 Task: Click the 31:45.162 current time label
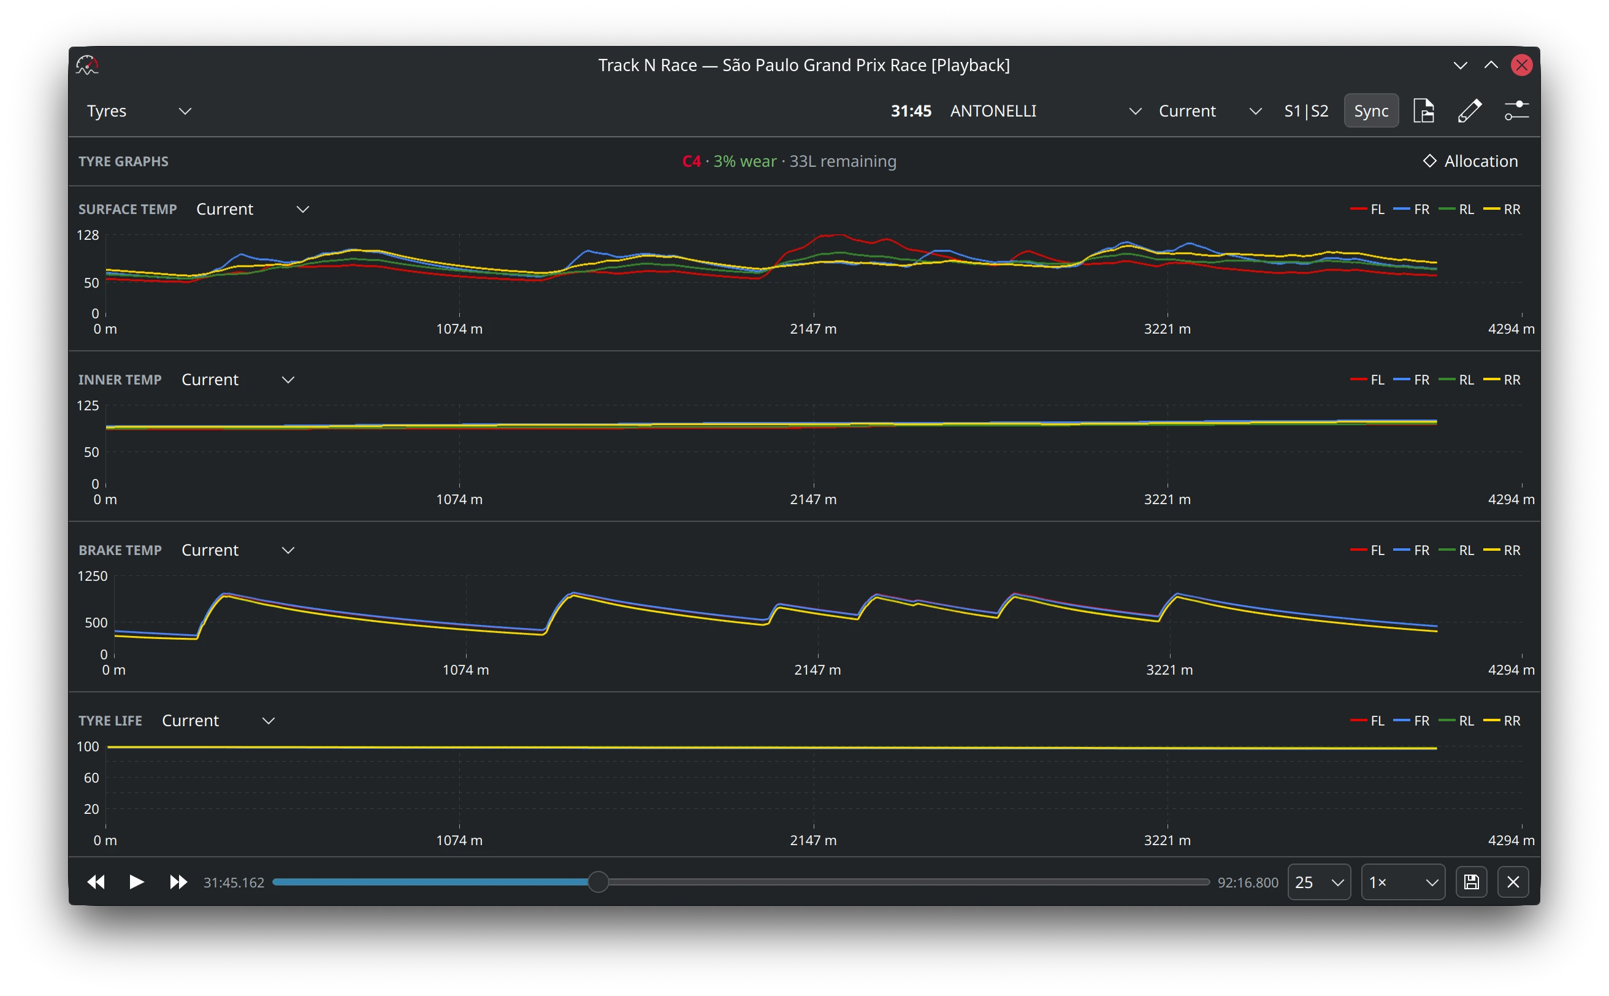pyautogui.click(x=234, y=882)
